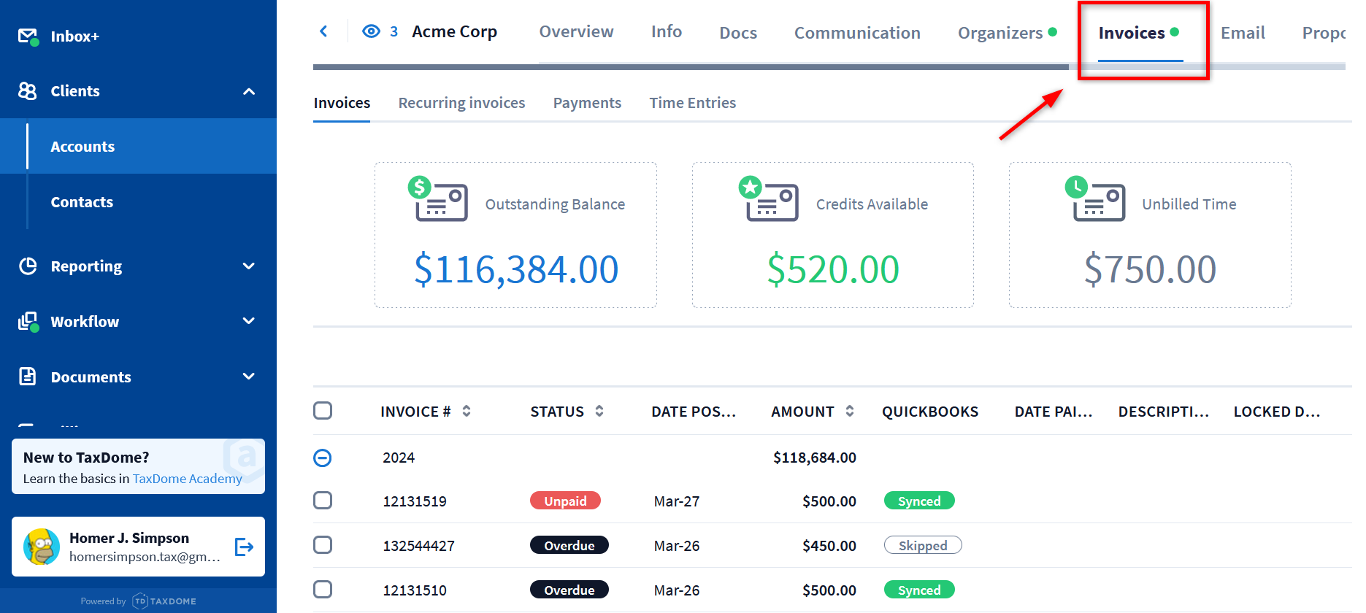
Task: Select the Invoices sub-tab
Action: pyautogui.click(x=342, y=103)
